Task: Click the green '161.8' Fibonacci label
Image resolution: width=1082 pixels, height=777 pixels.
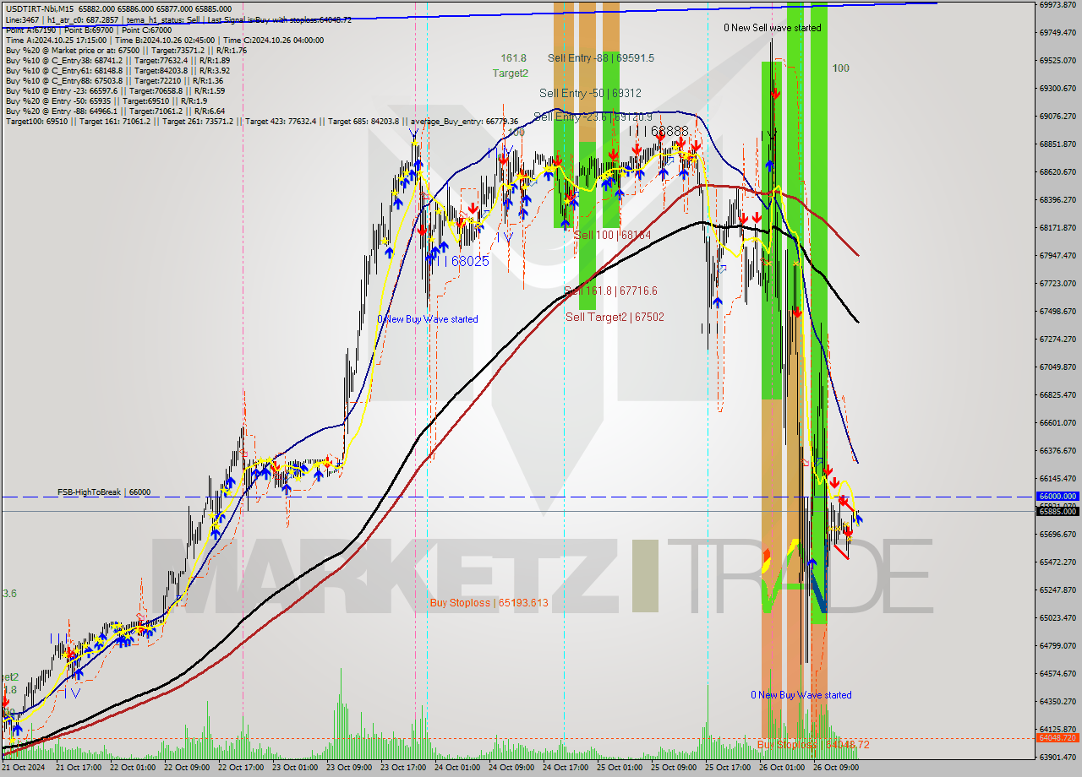Action: click(x=513, y=58)
